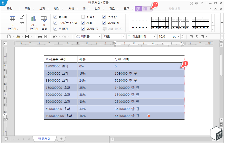This screenshot has height=143, width=225.
Task: Expand the table style gallery arrow
Action: point(213,29)
